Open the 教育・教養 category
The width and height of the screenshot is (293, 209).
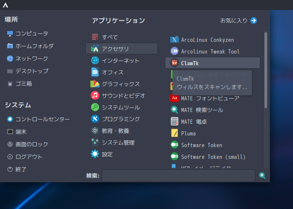coord(121,130)
